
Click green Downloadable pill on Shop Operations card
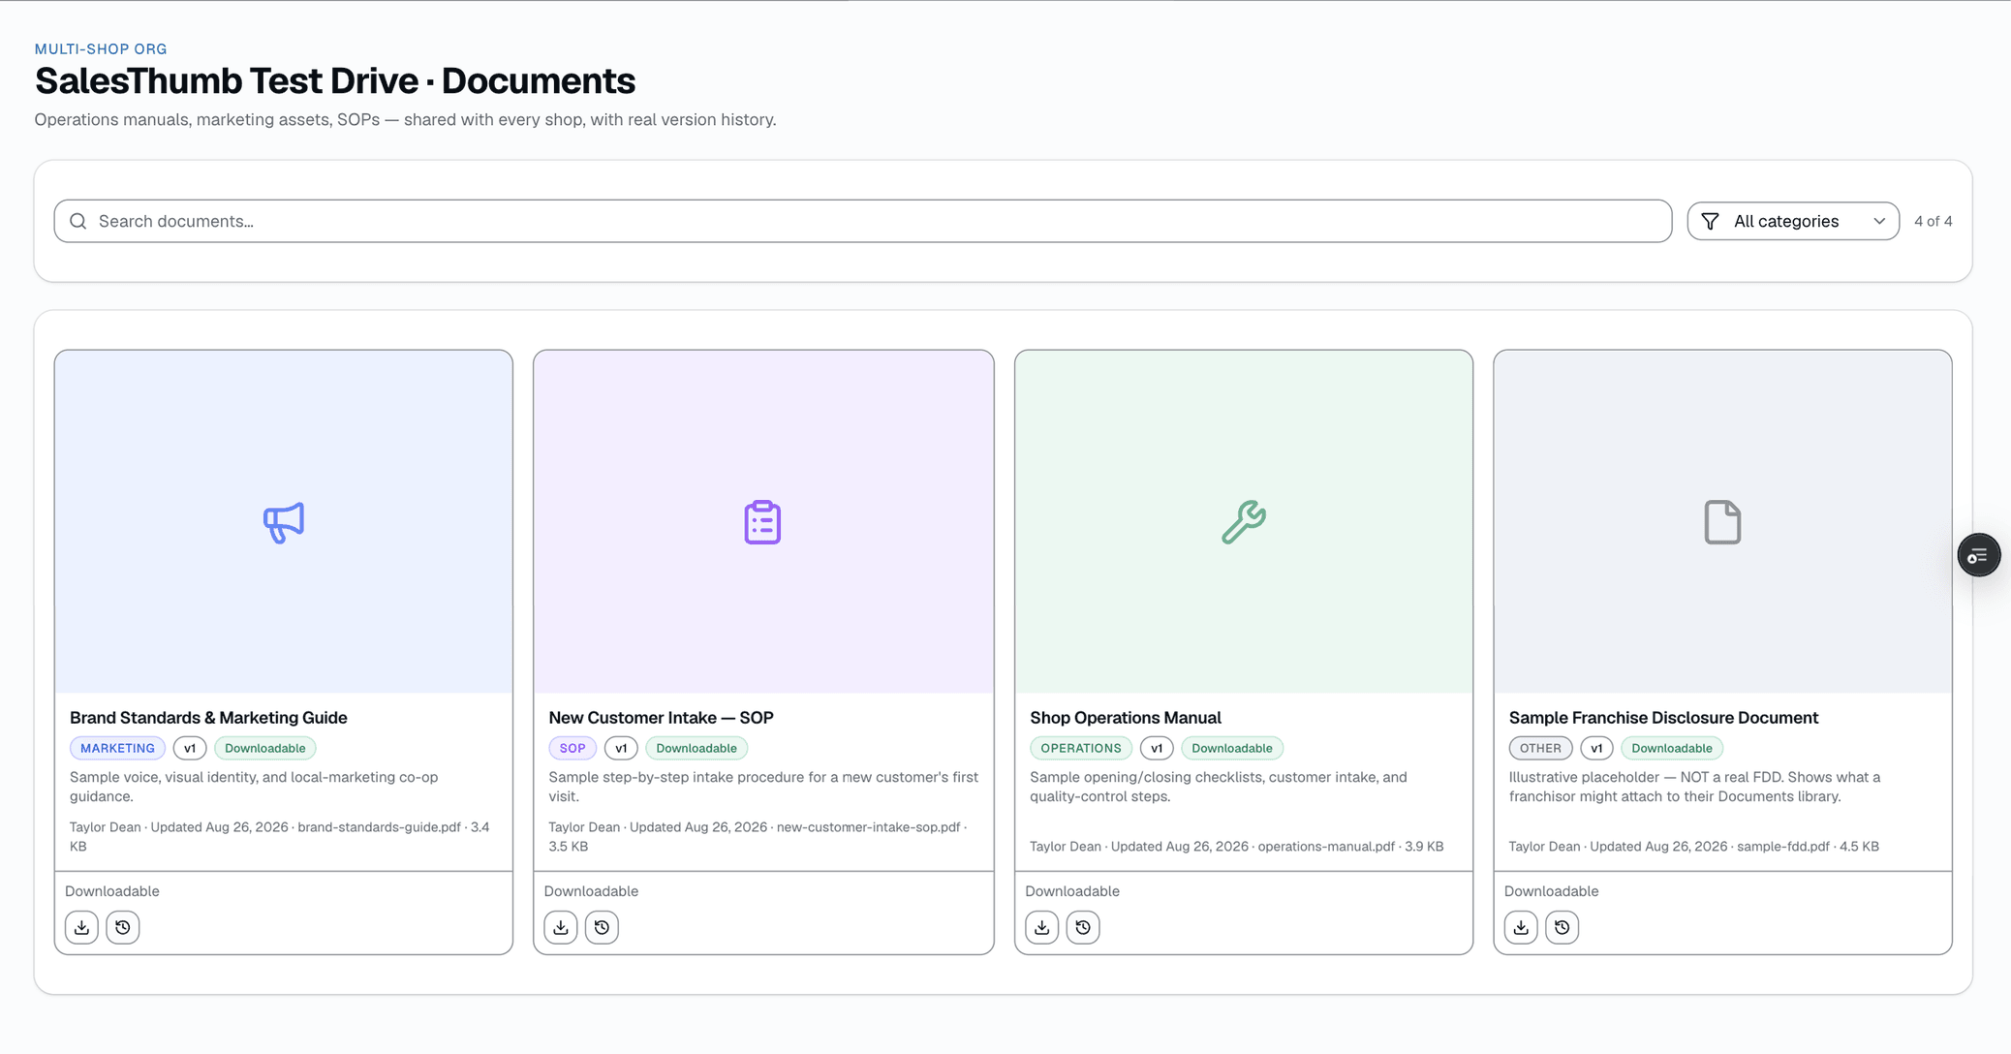[1232, 748]
